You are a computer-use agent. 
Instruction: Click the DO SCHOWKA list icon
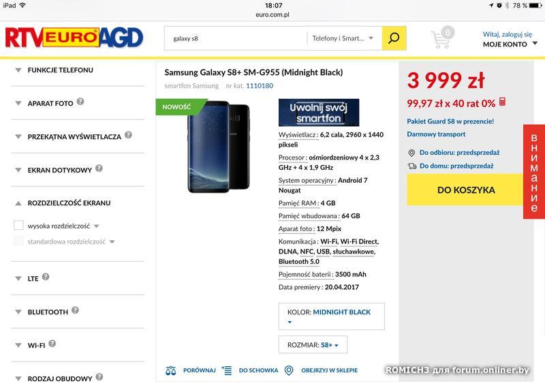(227, 370)
